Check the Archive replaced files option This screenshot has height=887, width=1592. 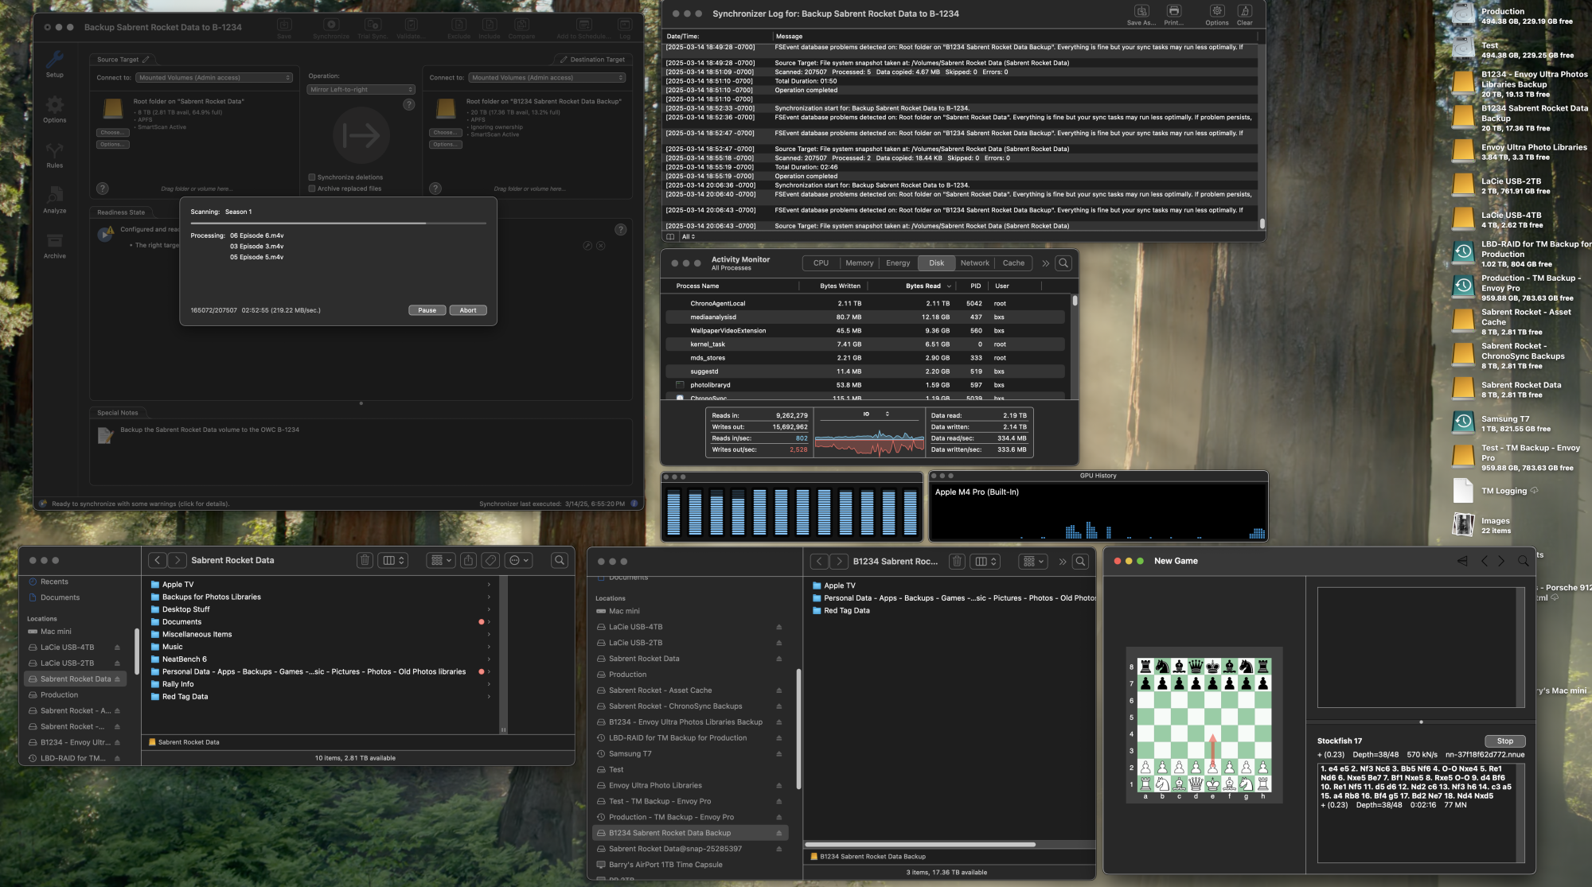pos(312,189)
